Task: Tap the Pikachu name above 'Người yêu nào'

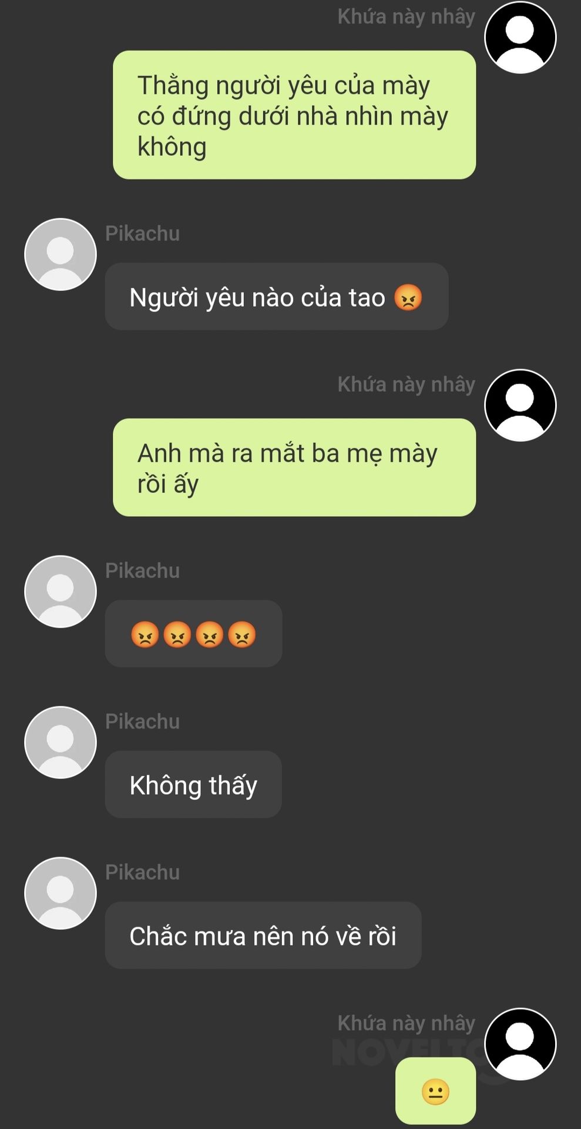Action: [142, 233]
